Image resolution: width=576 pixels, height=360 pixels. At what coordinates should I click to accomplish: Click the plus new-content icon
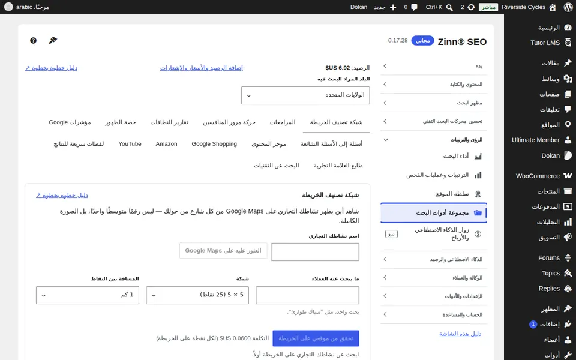tap(392, 7)
